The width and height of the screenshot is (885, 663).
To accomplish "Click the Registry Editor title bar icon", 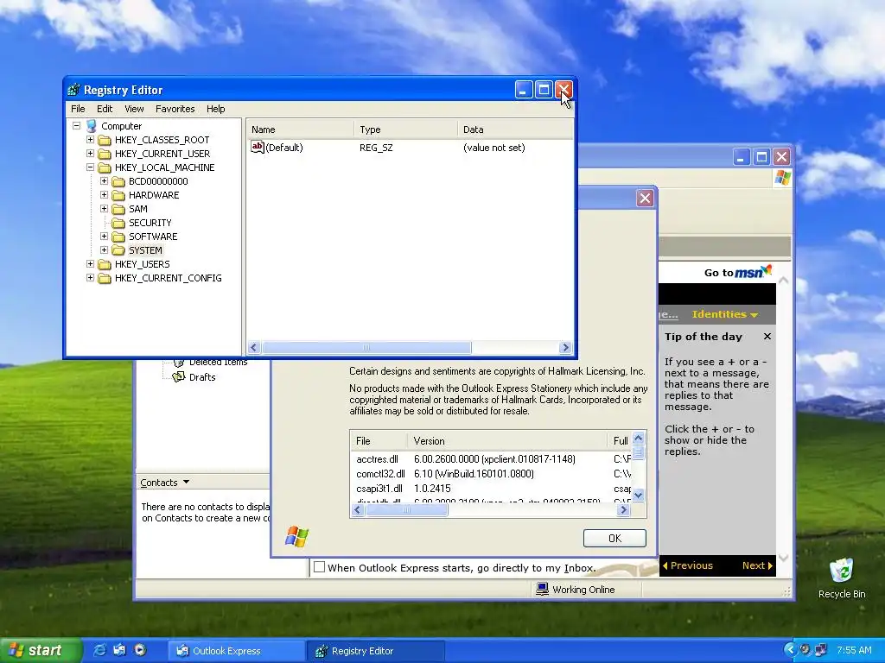I will 73,90.
